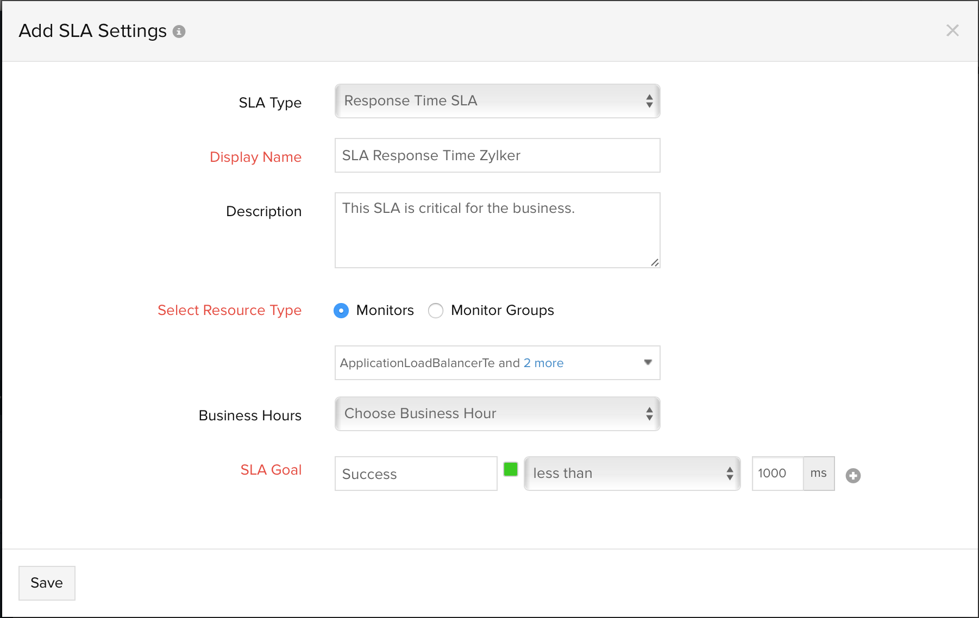Click the '2 more' monitors link
Screen dimensions: 979x618
(x=543, y=363)
